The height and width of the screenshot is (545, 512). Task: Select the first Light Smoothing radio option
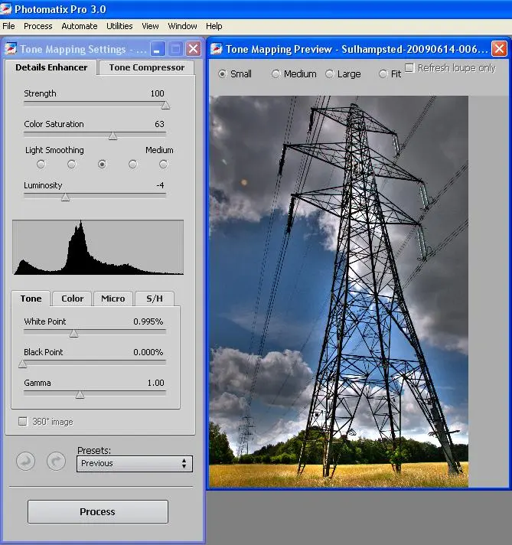(41, 164)
